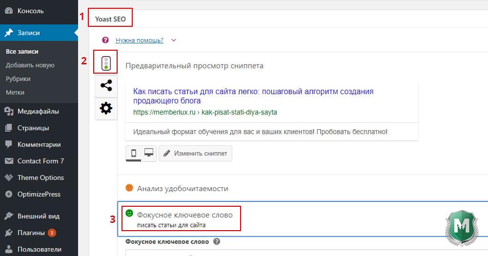The width and height of the screenshot is (488, 256).
Task: Select Добавить новую under Записи
Action: (x=30, y=65)
